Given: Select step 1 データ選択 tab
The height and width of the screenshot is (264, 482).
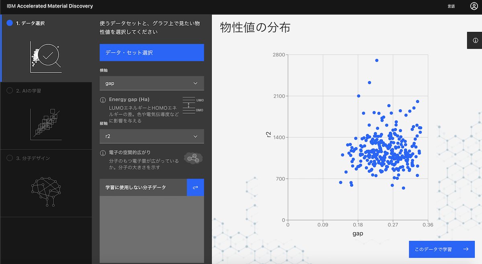Looking at the screenshot, I should point(47,48).
